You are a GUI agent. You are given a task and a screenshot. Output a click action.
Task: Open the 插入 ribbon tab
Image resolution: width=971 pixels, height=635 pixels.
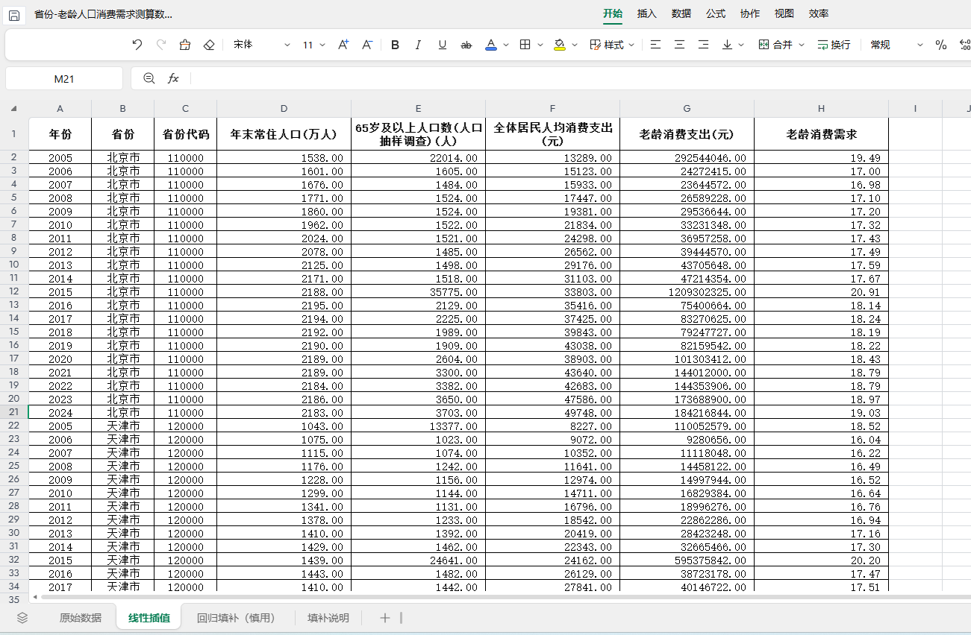pos(647,13)
